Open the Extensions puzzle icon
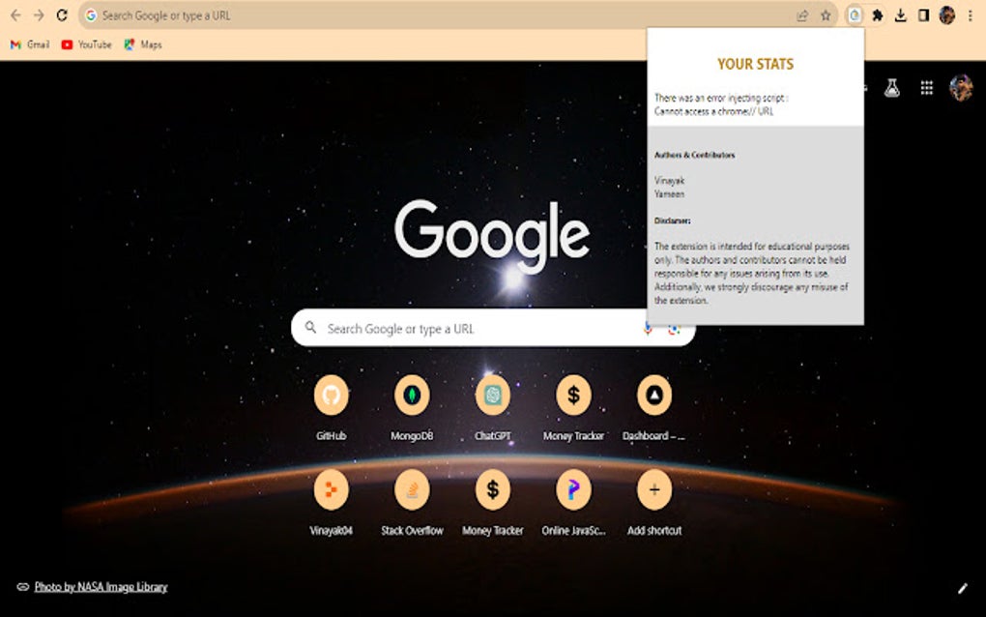This screenshot has width=986, height=617. 877,15
